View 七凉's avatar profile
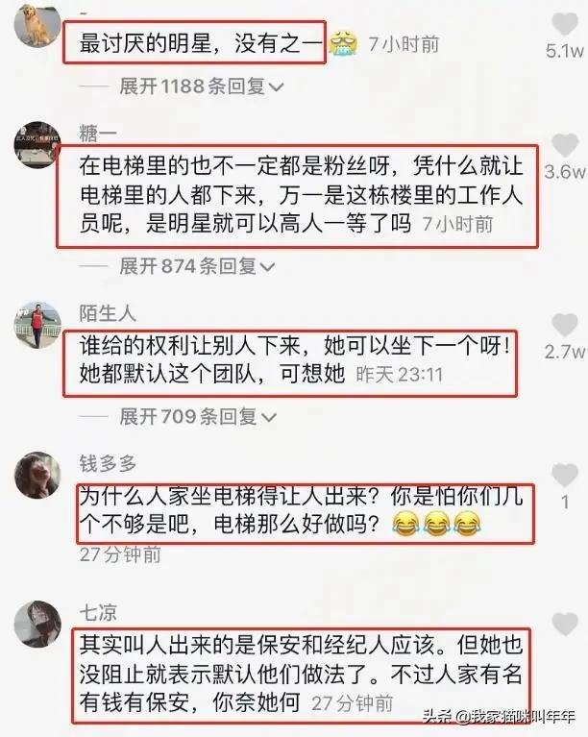This screenshot has height=737, width=588. pos(37,625)
